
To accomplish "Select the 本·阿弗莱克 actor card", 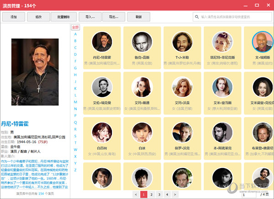I will coord(222,138).
